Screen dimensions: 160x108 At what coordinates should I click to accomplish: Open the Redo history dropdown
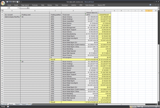[15, 2]
